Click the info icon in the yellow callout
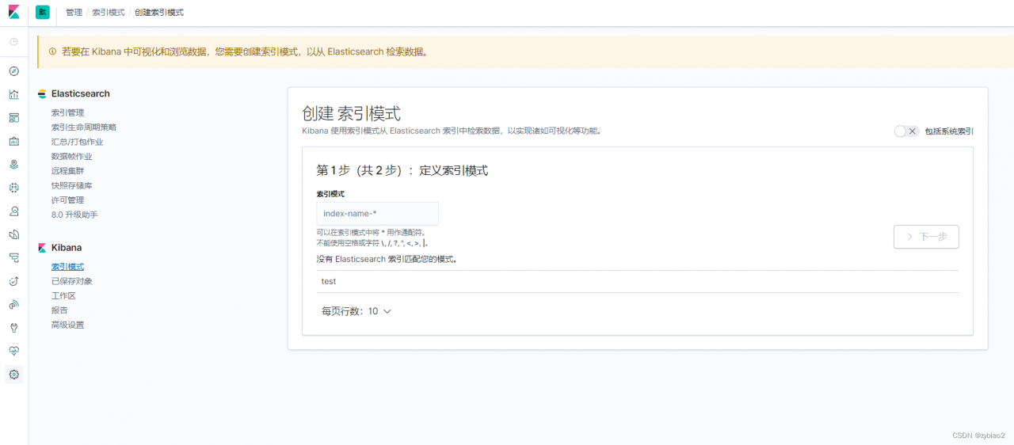1014x445 pixels. [x=53, y=51]
